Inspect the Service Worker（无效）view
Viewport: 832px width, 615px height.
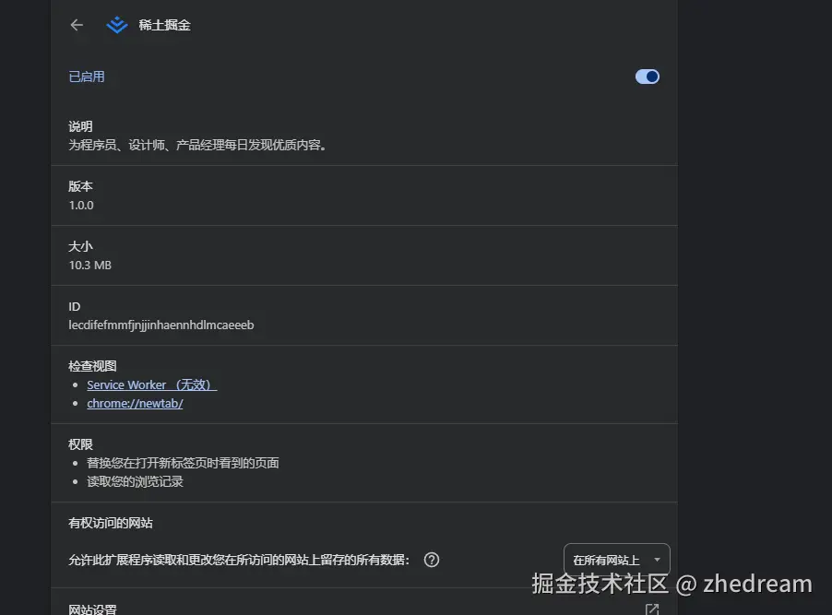(x=151, y=384)
